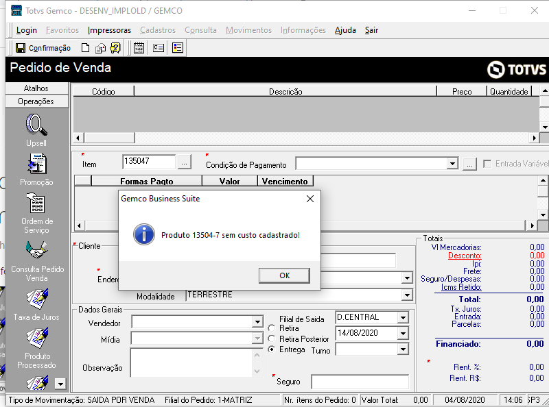Toggle the Entrada Variável checkbox
This screenshot has height=407, width=549.
click(487, 164)
